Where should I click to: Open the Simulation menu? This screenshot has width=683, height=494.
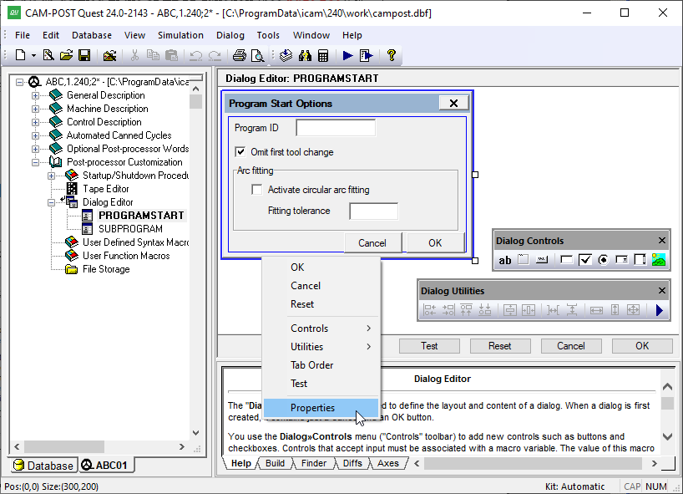(x=180, y=35)
